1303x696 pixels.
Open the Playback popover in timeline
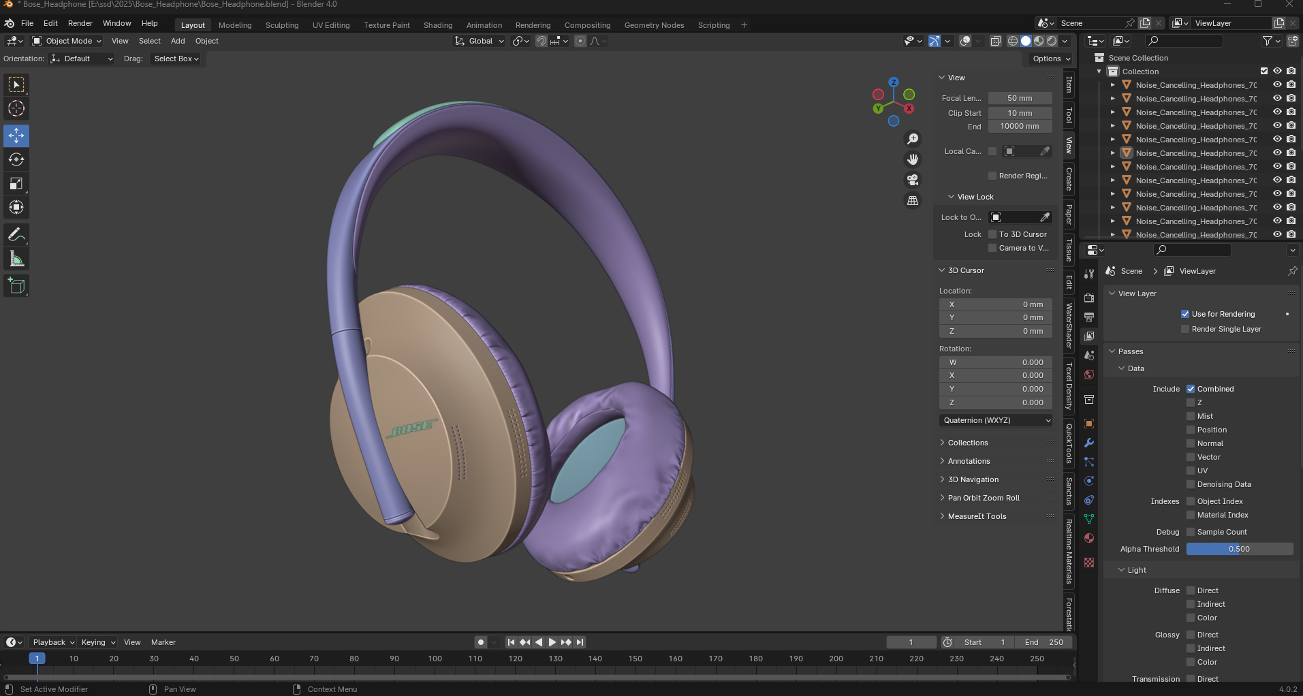53,642
